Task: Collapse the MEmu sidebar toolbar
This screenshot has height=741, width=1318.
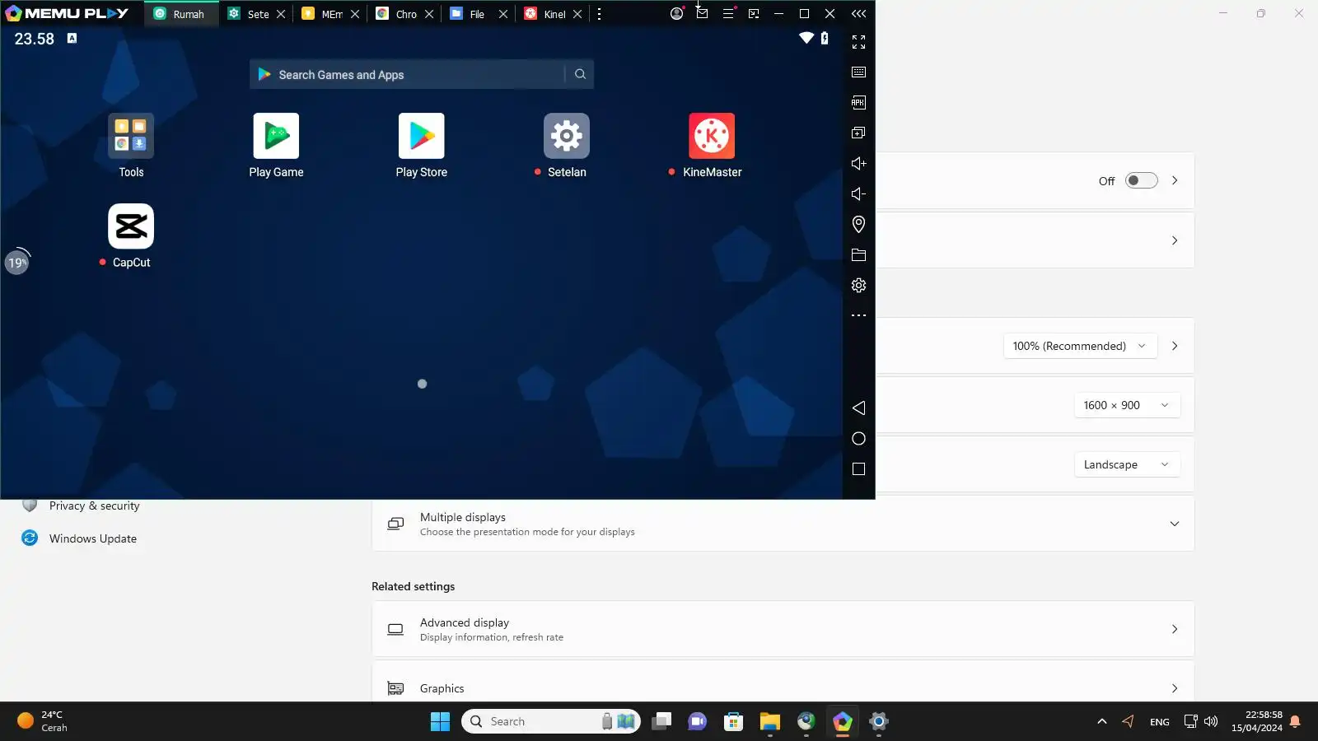Action: click(x=858, y=14)
